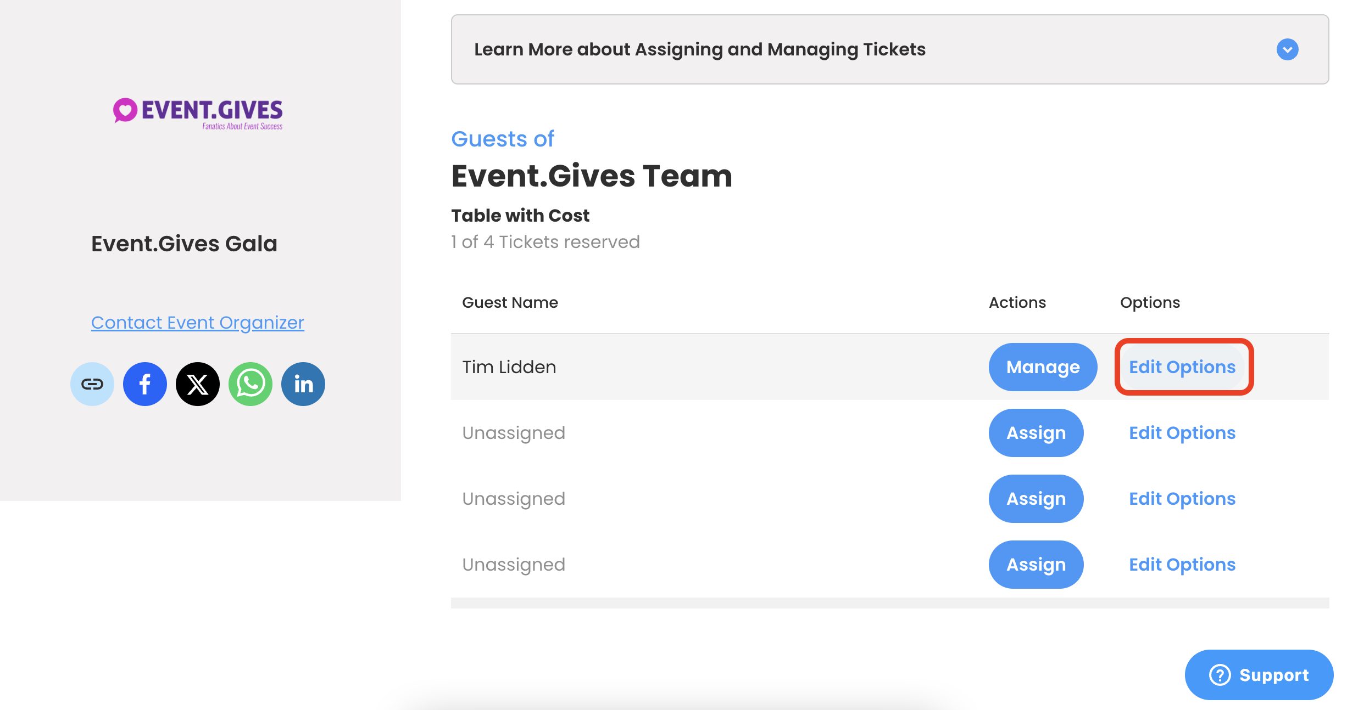Click the Options column header
This screenshot has width=1347, height=710.
[x=1150, y=302]
